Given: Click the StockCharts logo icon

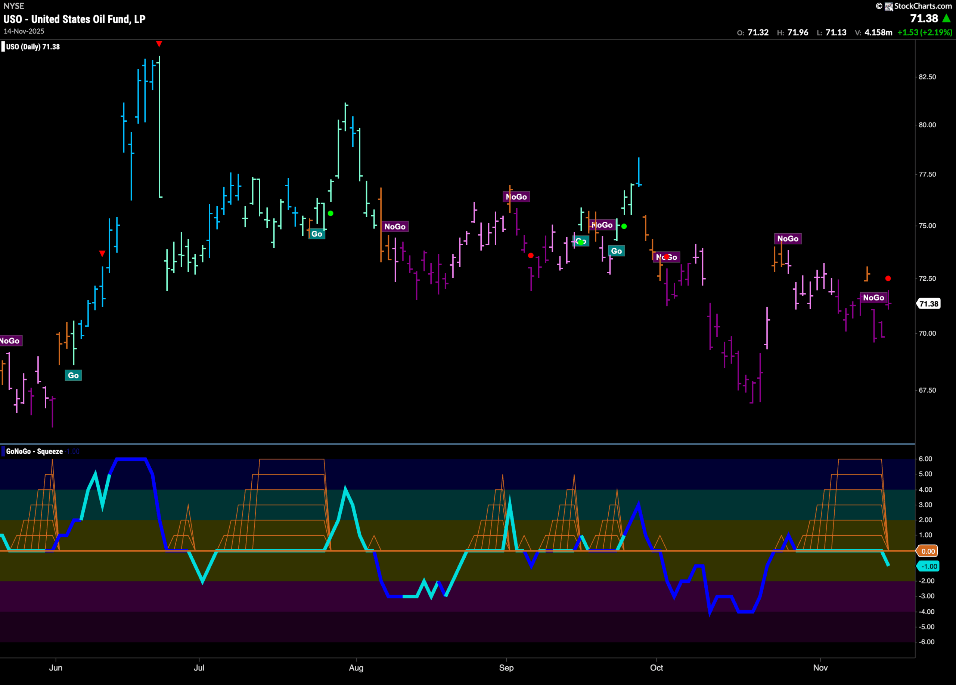Looking at the screenshot, I should pos(888,6).
